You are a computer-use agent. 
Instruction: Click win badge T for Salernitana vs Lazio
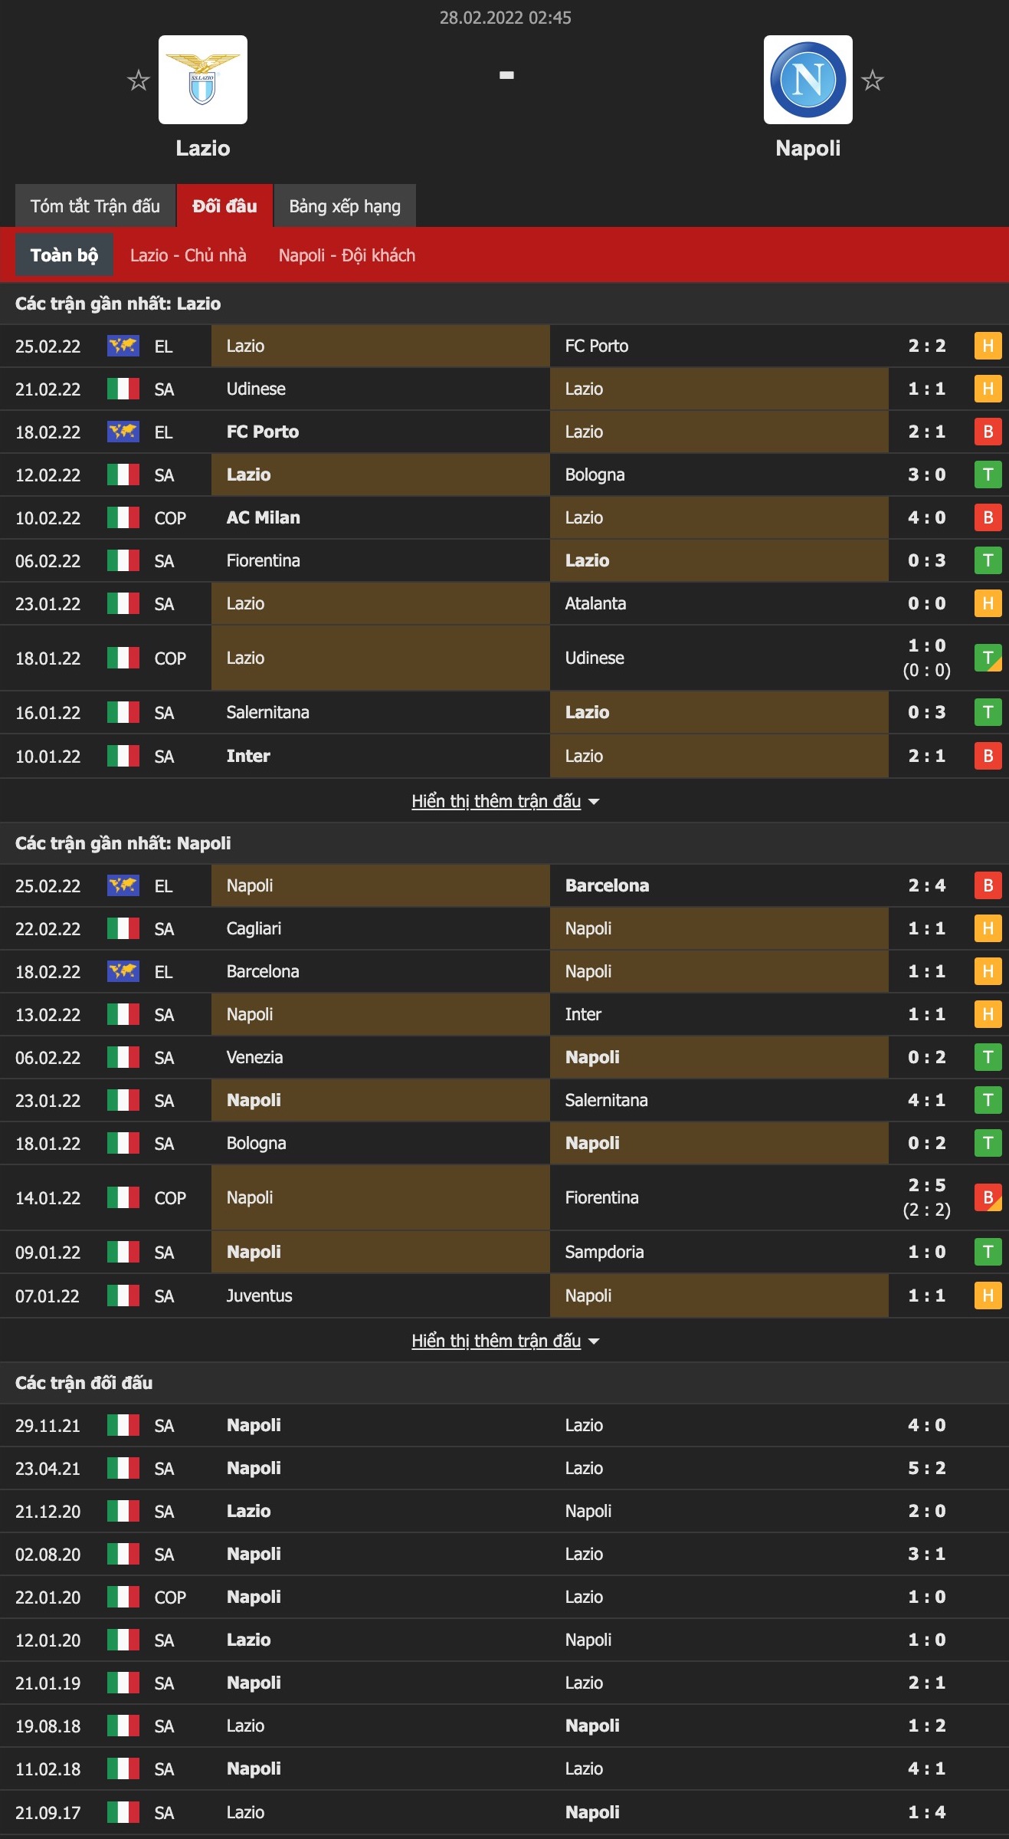tap(988, 712)
